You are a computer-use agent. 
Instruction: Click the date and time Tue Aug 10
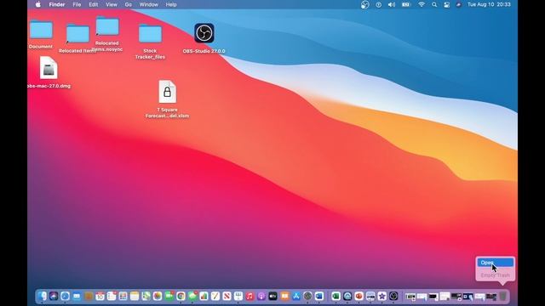click(489, 4)
